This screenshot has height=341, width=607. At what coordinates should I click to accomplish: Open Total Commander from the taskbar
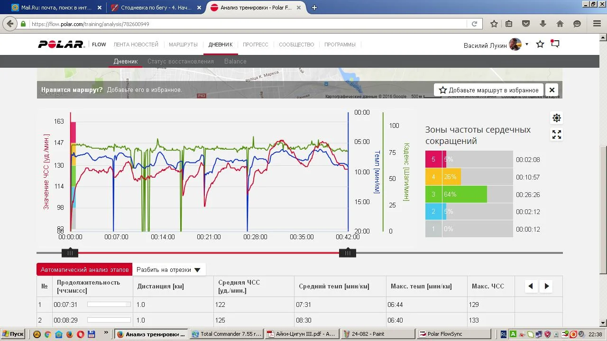coord(227,334)
